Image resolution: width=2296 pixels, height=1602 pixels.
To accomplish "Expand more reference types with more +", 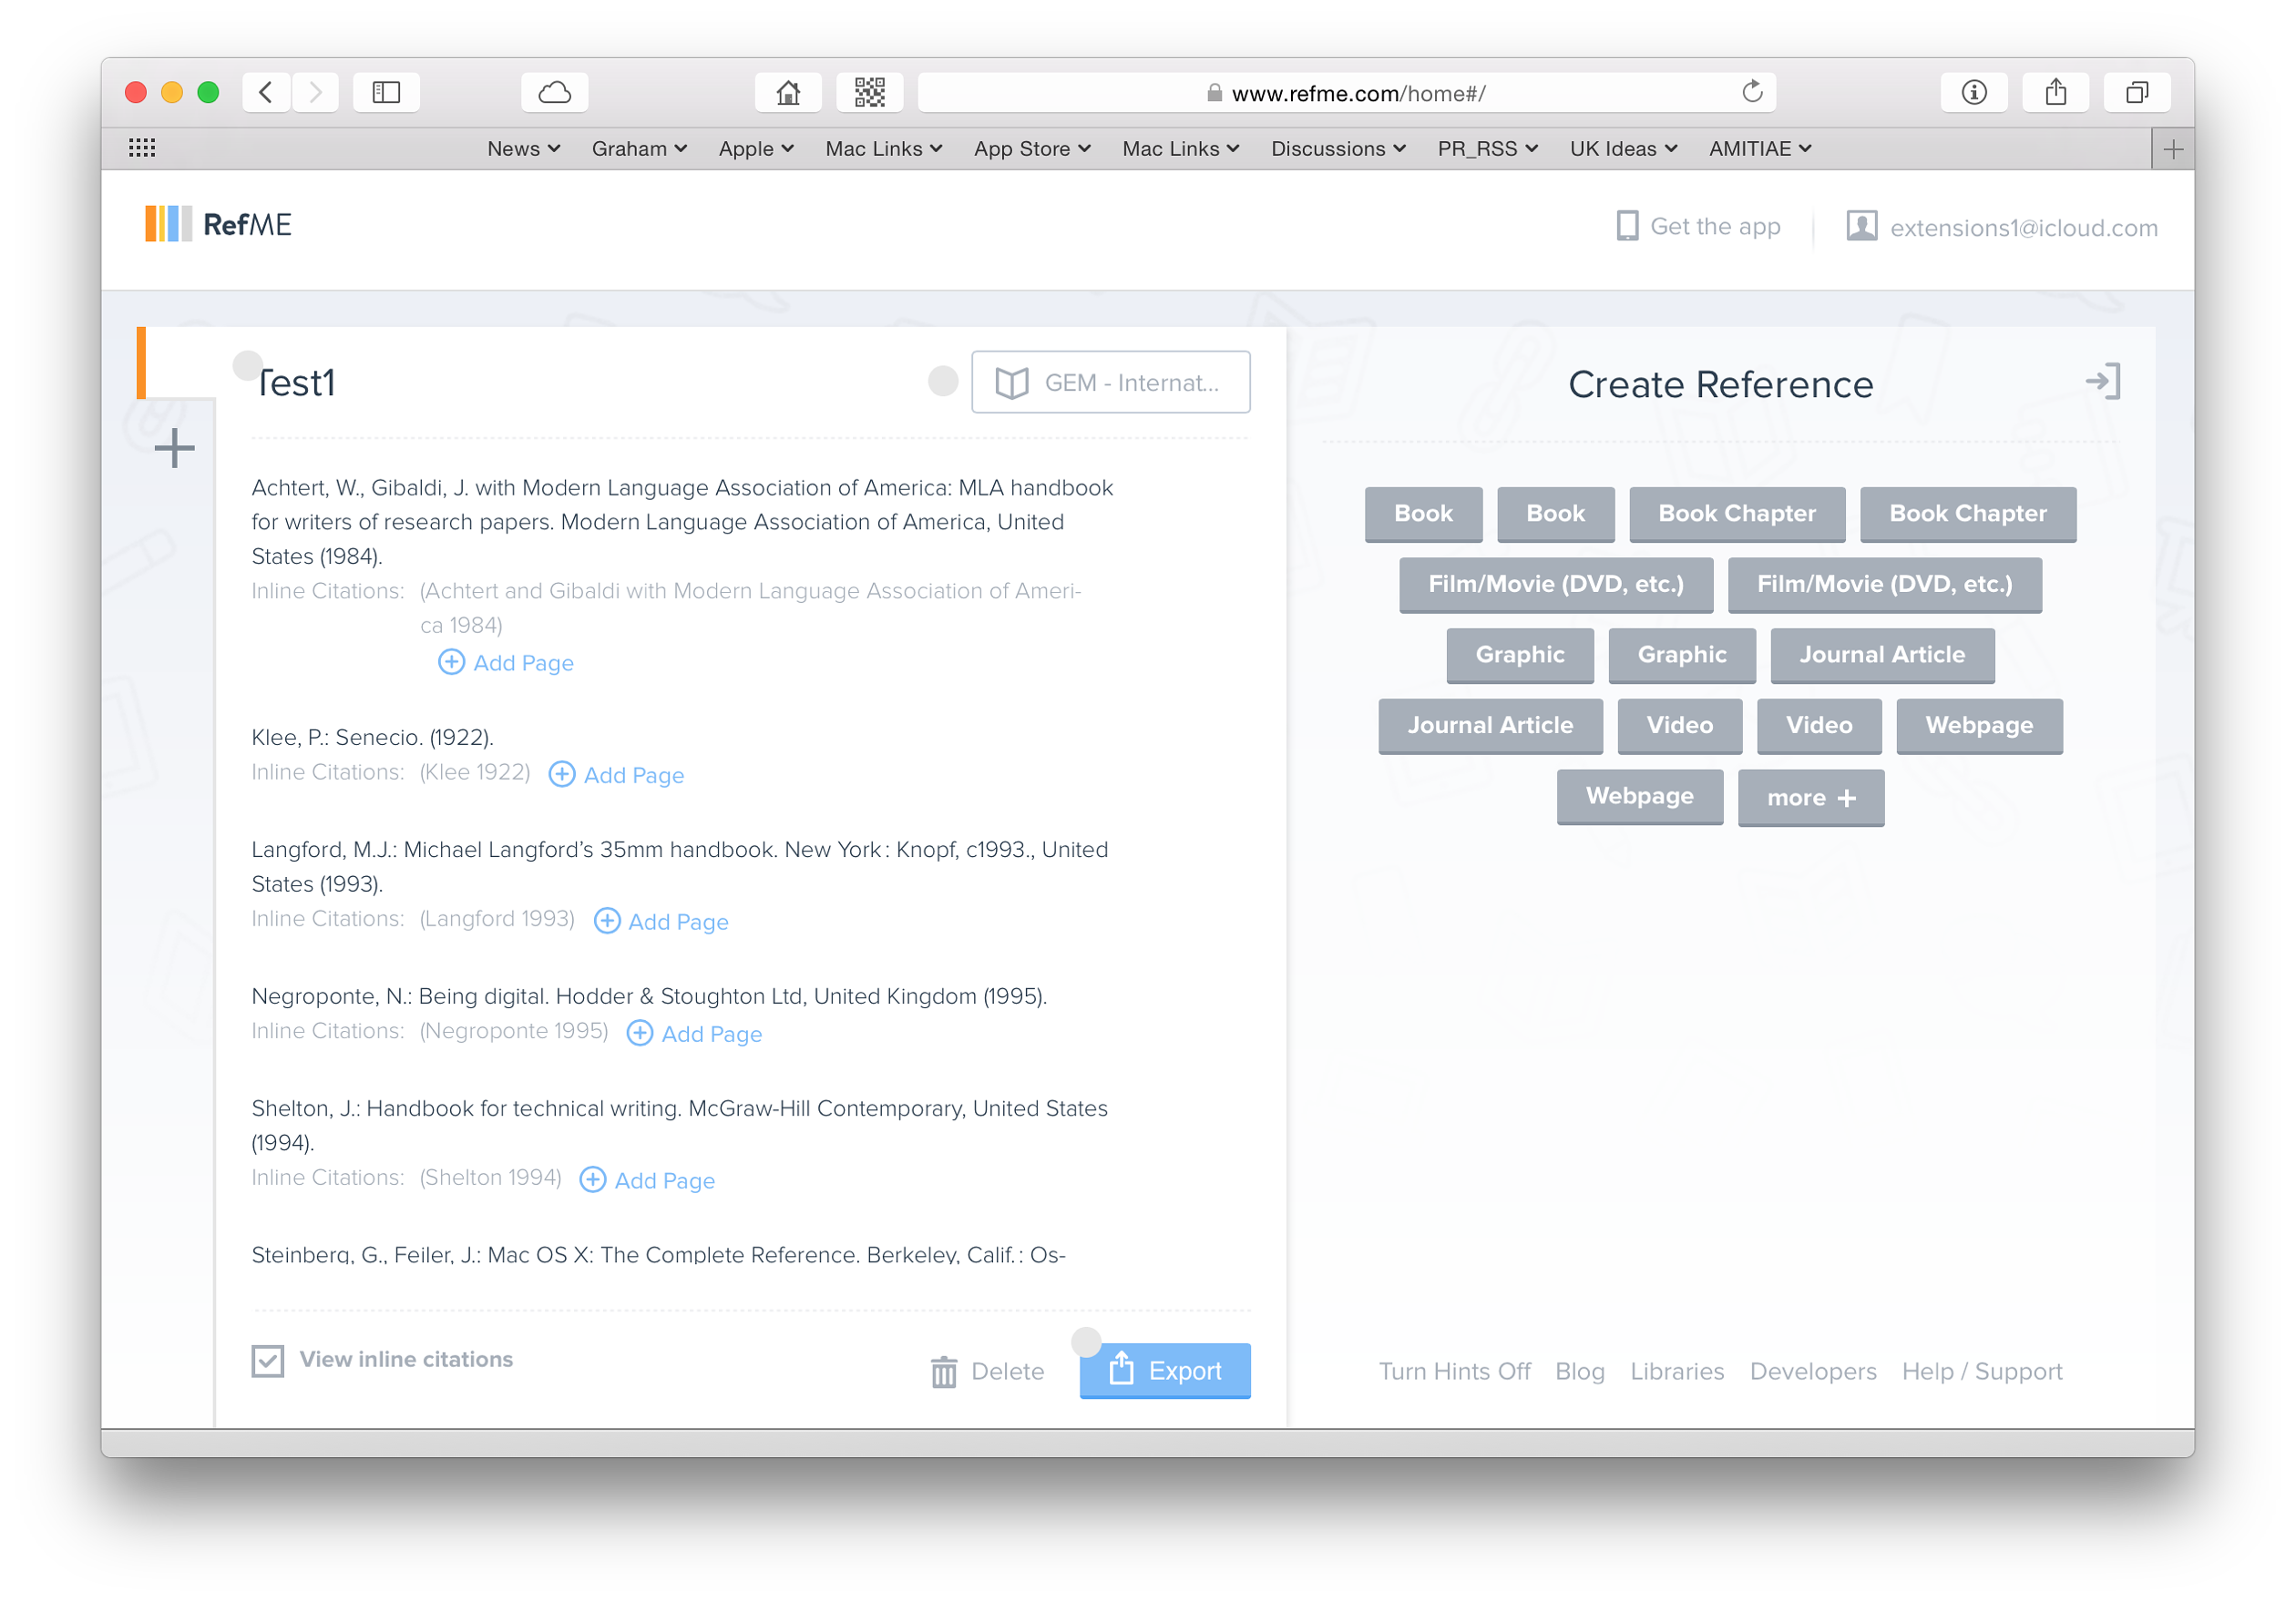I will (x=1811, y=798).
